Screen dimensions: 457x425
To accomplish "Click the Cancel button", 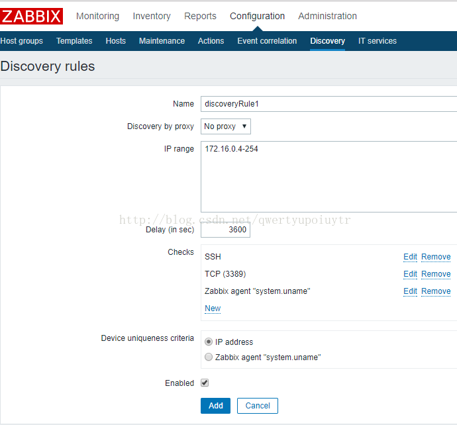I will tap(258, 406).
